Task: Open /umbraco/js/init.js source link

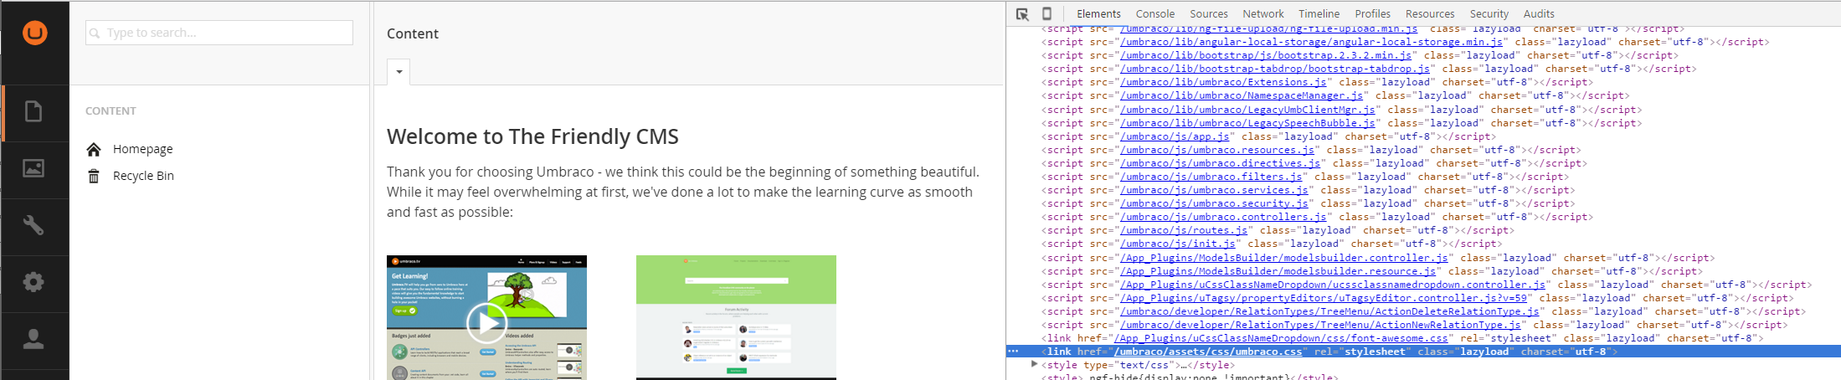Action: click(1178, 244)
